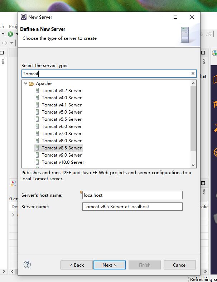Select Tomcat v4.1 Server
This screenshot has height=282, width=217.
pyautogui.click(x=62, y=105)
